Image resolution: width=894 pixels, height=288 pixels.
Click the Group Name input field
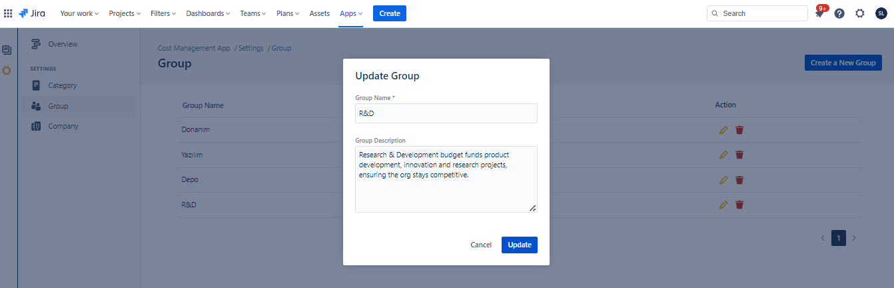pos(446,113)
